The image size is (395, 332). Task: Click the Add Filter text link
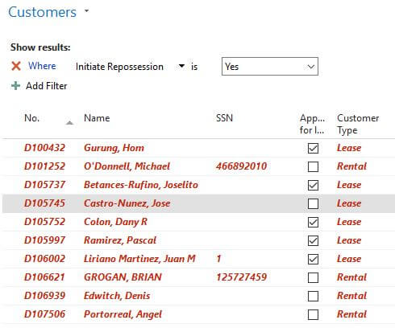point(47,86)
